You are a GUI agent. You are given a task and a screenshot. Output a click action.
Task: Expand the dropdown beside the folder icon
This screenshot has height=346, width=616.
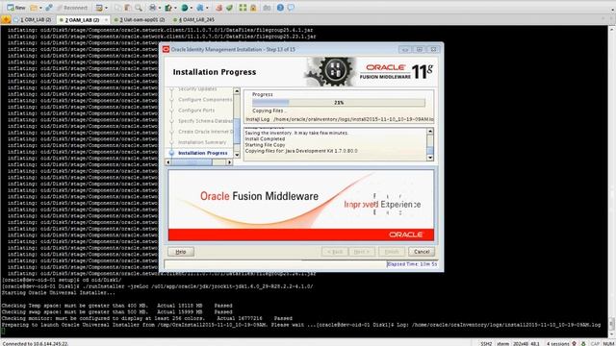(40, 8)
